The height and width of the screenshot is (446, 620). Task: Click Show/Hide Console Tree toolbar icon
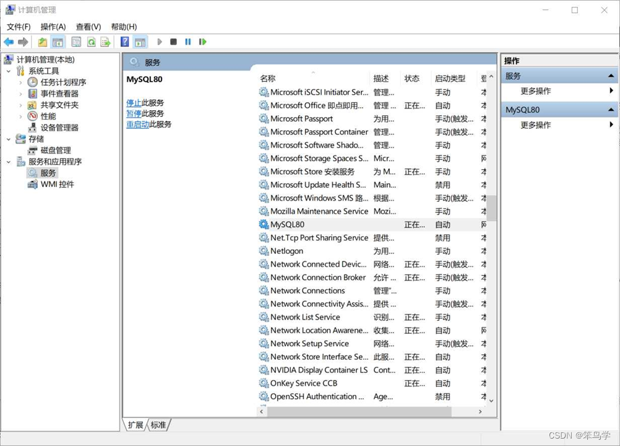(58, 42)
